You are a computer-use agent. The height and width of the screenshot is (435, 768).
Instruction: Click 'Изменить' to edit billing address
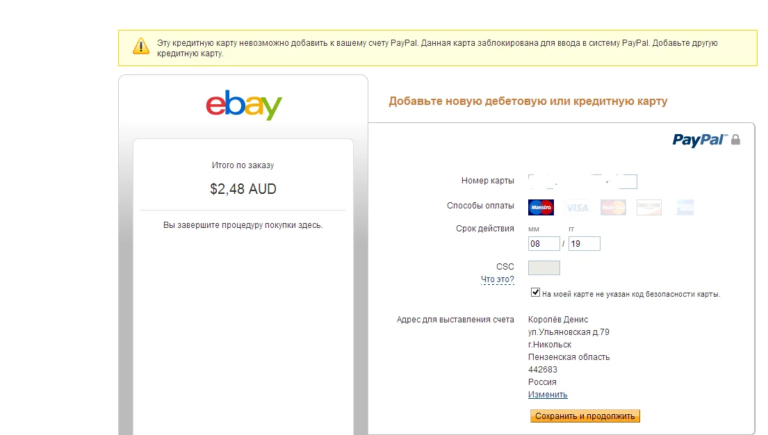pos(548,395)
